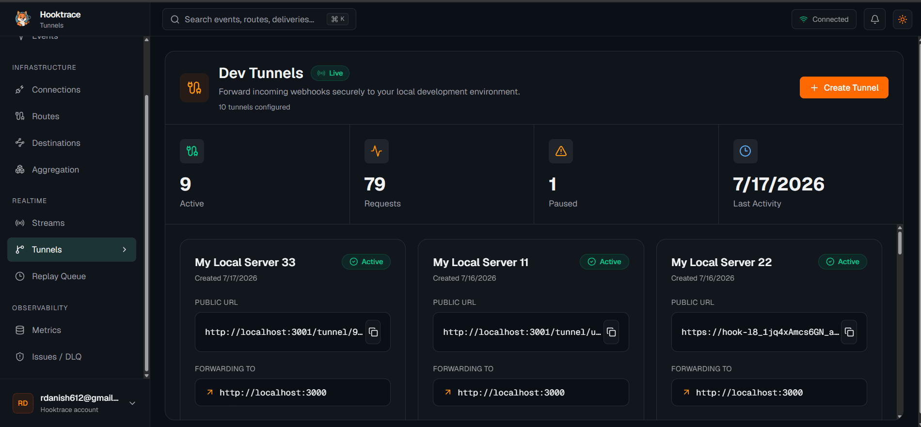The image size is (921, 427).
Task: Click the tunnel list scrollbar thumb
Action: pyautogui.click(x=900, y=243)
